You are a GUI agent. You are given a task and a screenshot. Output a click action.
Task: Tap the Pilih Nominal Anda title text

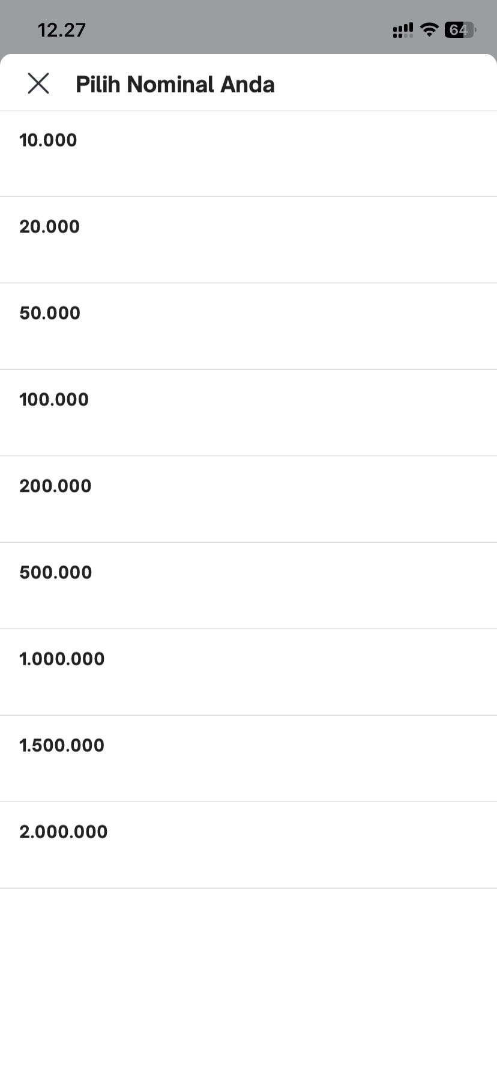[x=175, y=85]
